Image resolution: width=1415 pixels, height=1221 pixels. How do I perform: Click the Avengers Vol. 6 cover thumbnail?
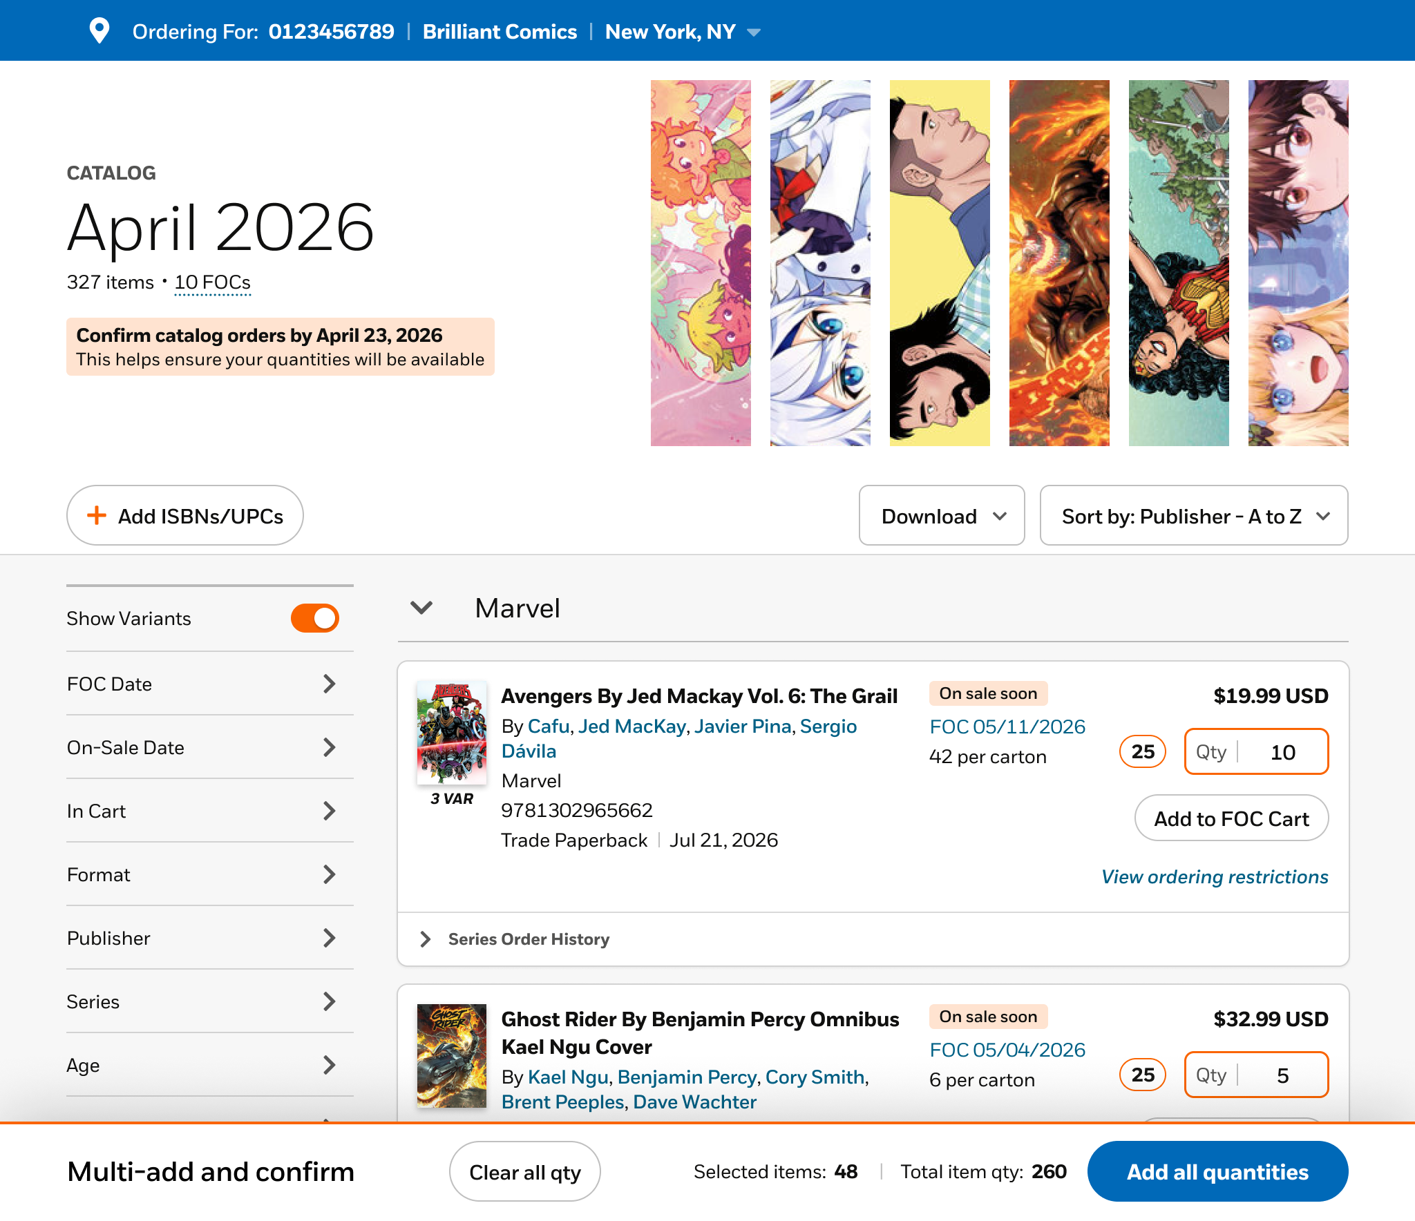click(x=452, y=733)
